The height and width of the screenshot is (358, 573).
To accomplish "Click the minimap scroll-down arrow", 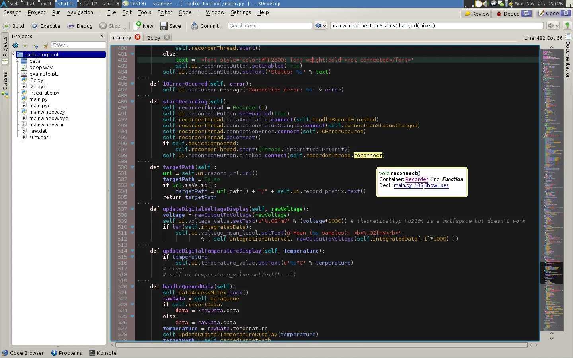I will point(552,339).
